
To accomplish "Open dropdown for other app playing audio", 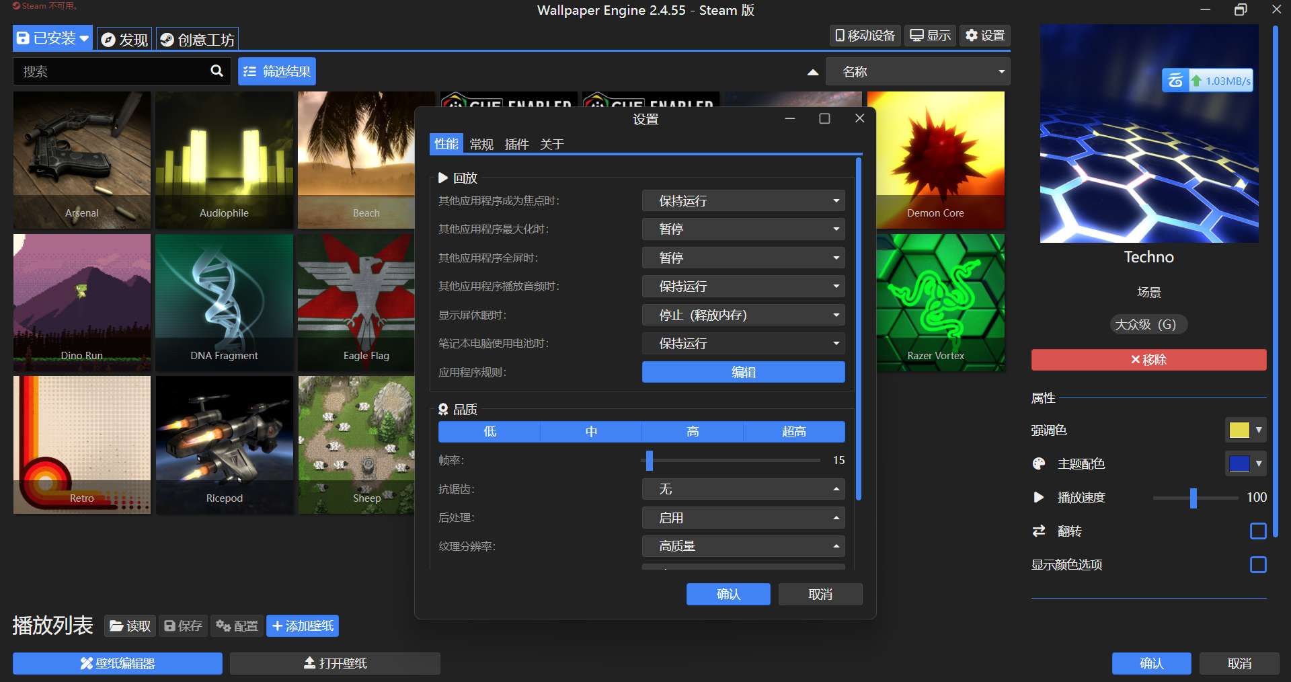I will click(744, 286).
